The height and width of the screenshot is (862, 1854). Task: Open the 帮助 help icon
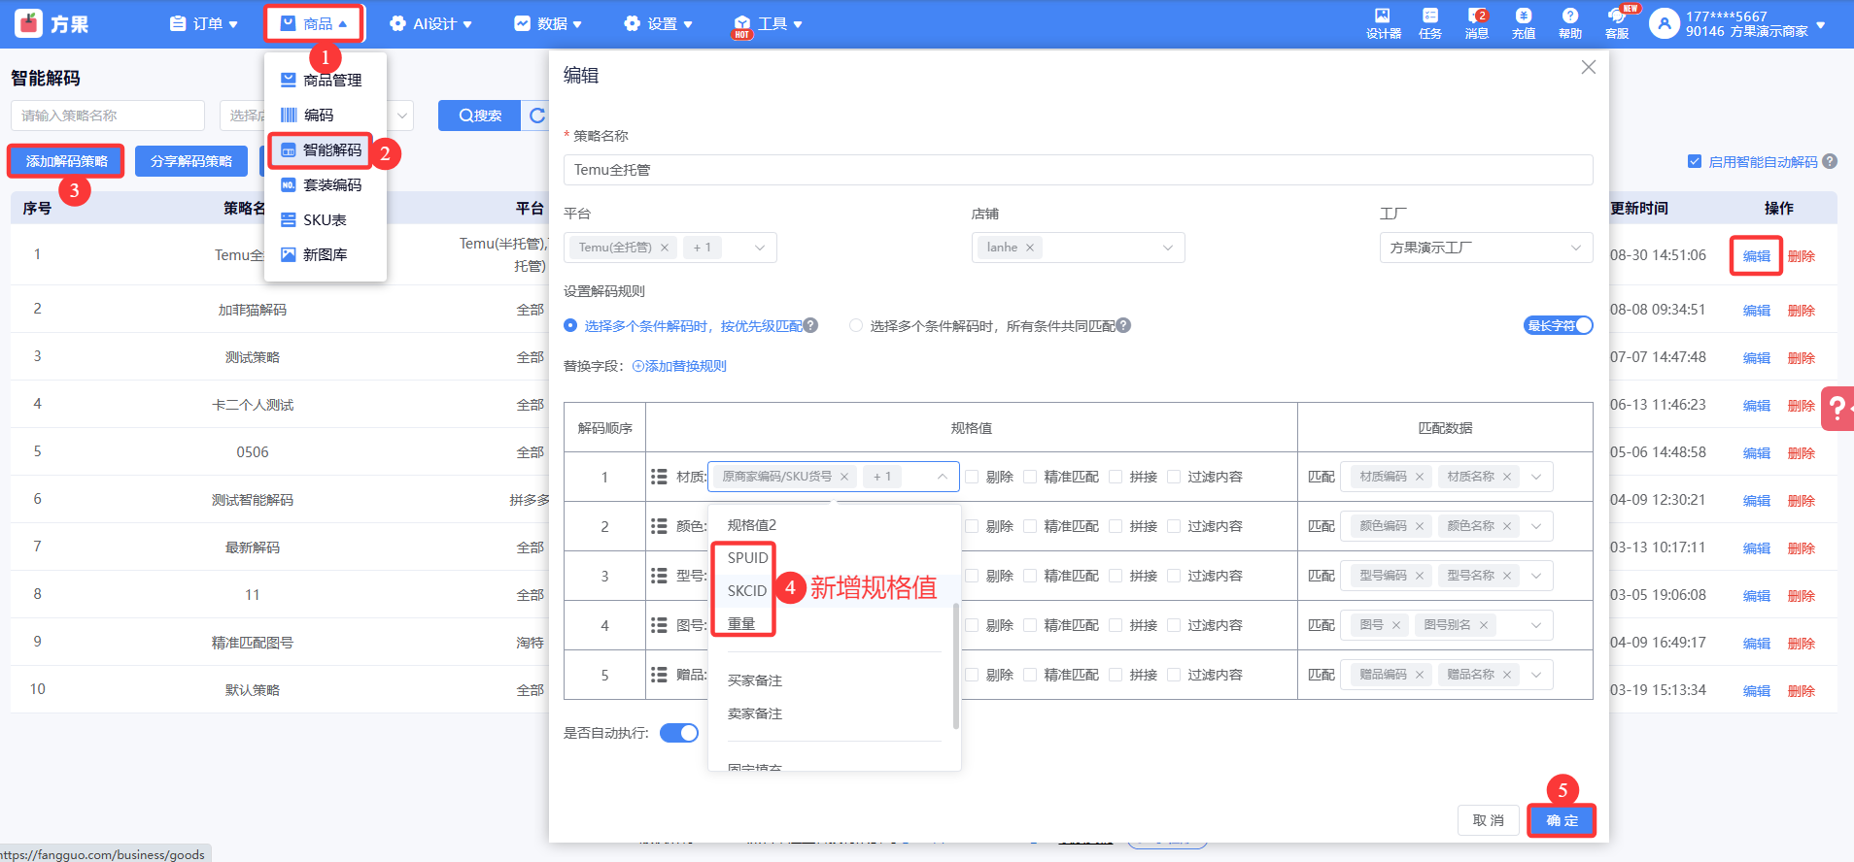1569,23
